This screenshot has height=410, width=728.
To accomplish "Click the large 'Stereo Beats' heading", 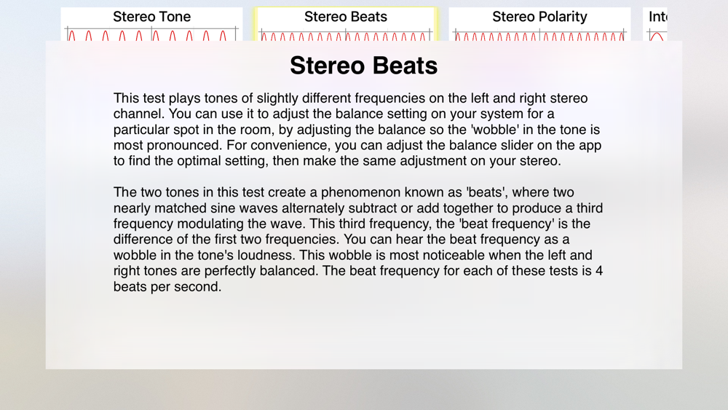I will tap(363, 66).
